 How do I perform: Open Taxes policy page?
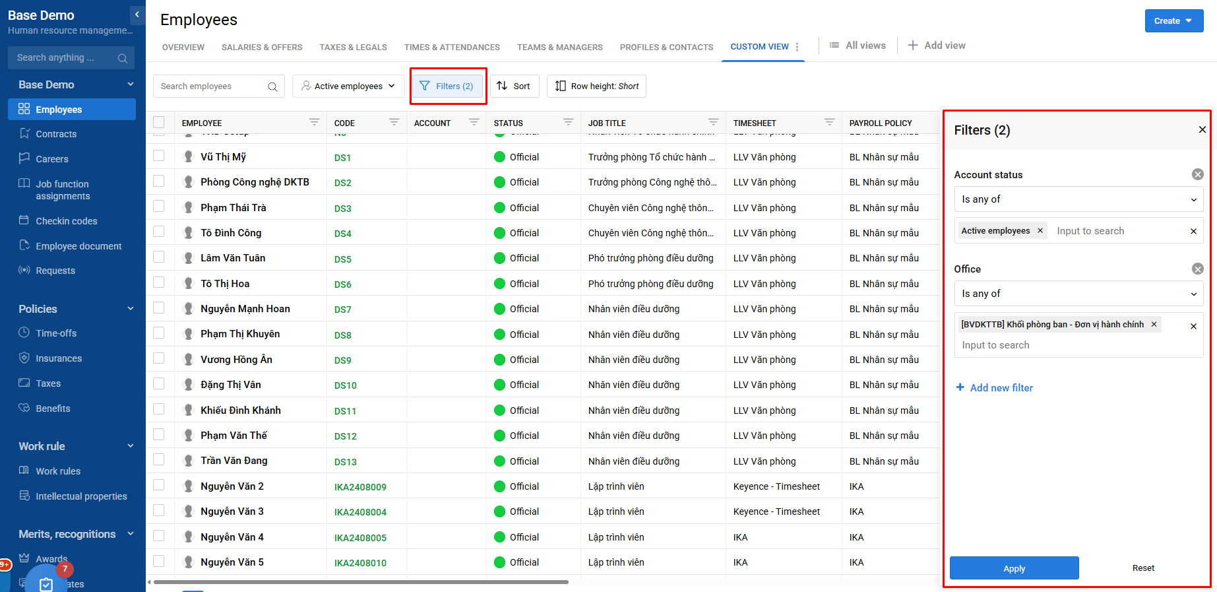tap(48, 383)
